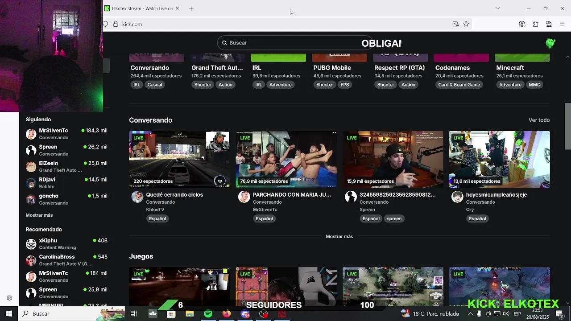Click the shield tracking protection icon

[106, 24]
